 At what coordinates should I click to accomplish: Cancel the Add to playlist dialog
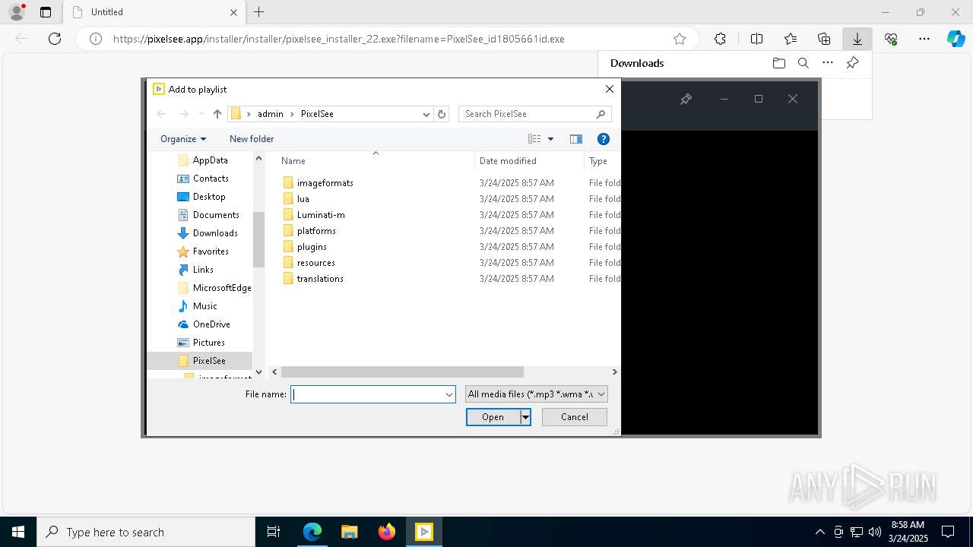pos(575,417)
